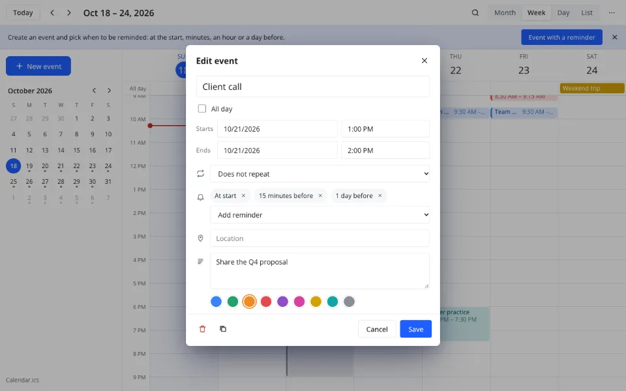Click the end date field
This screenshot has height=391, width=626.
pos(277,151)
